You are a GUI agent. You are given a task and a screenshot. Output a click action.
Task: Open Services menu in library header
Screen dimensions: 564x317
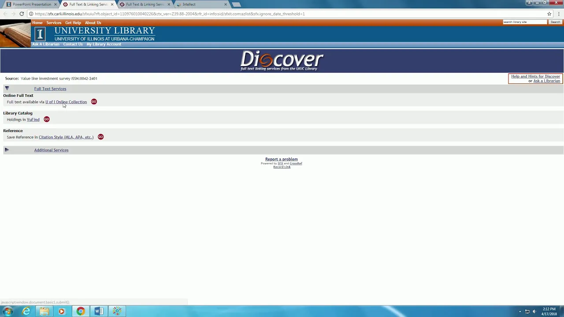coord(54,23)
